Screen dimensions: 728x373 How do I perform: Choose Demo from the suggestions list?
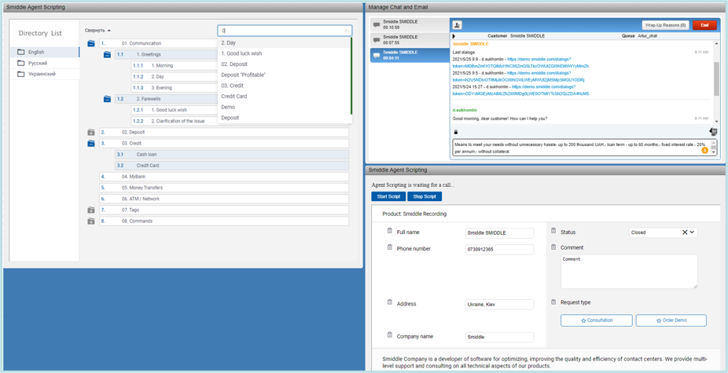(284, 107)
